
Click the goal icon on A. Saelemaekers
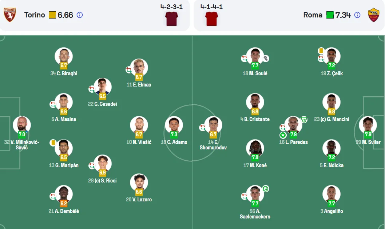pos(266,189)
